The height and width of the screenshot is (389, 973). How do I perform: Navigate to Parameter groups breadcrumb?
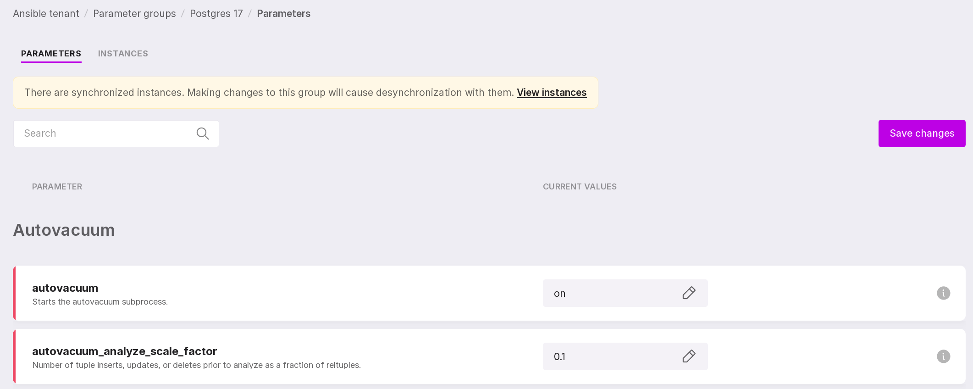coord(134,14)
